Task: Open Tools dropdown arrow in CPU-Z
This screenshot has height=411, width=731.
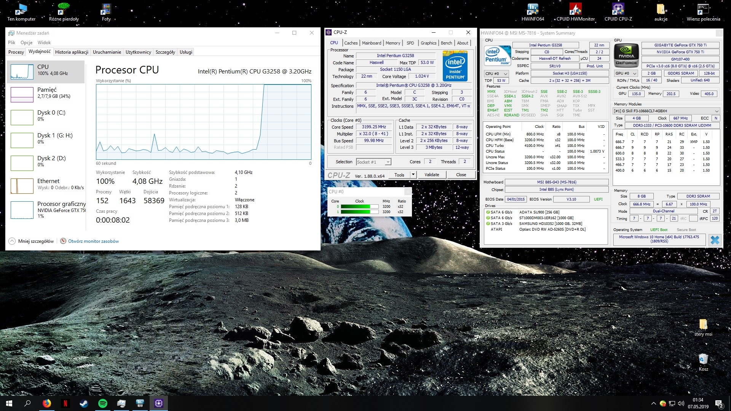Action: pyautogui.click(x=413, y=175)
